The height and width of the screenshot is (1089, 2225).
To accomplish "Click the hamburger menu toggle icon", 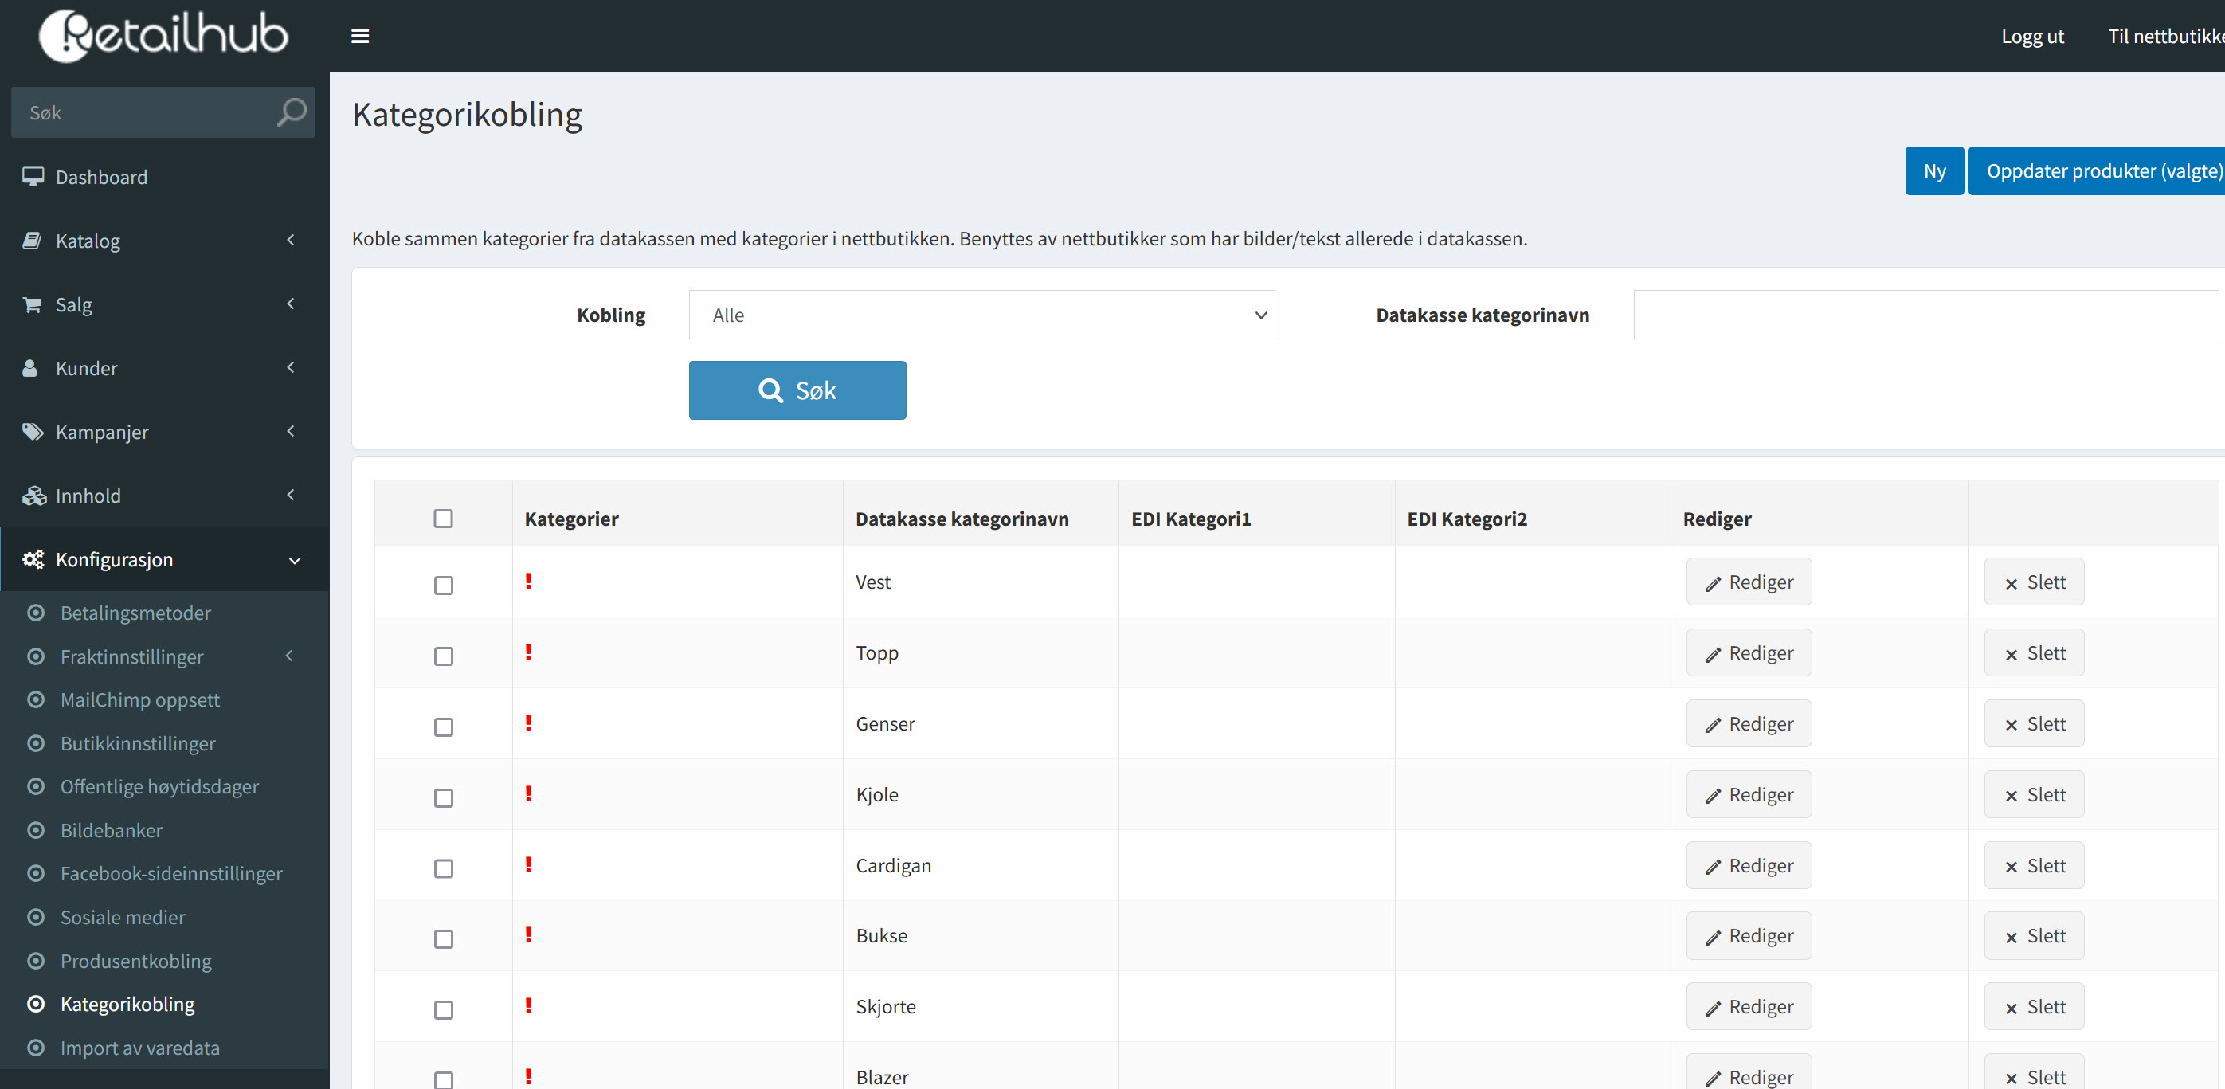I will coord(360,35).
